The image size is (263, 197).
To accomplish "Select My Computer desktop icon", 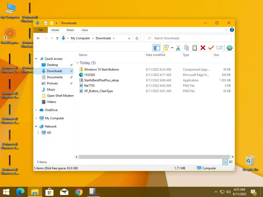I will click(x=10, y=11).
